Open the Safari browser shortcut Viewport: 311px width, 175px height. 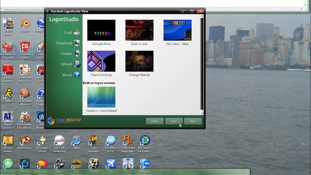(76, 142)
